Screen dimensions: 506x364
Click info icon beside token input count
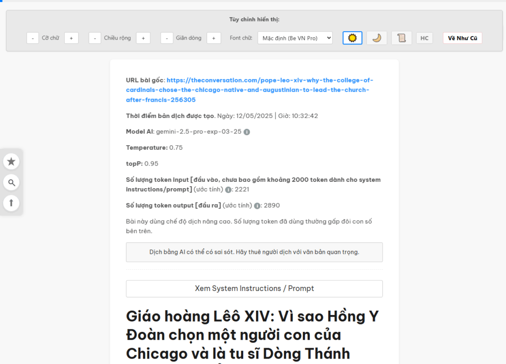click(228, 190)
